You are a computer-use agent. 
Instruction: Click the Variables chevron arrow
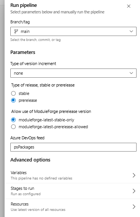click(x=134, y=175)
